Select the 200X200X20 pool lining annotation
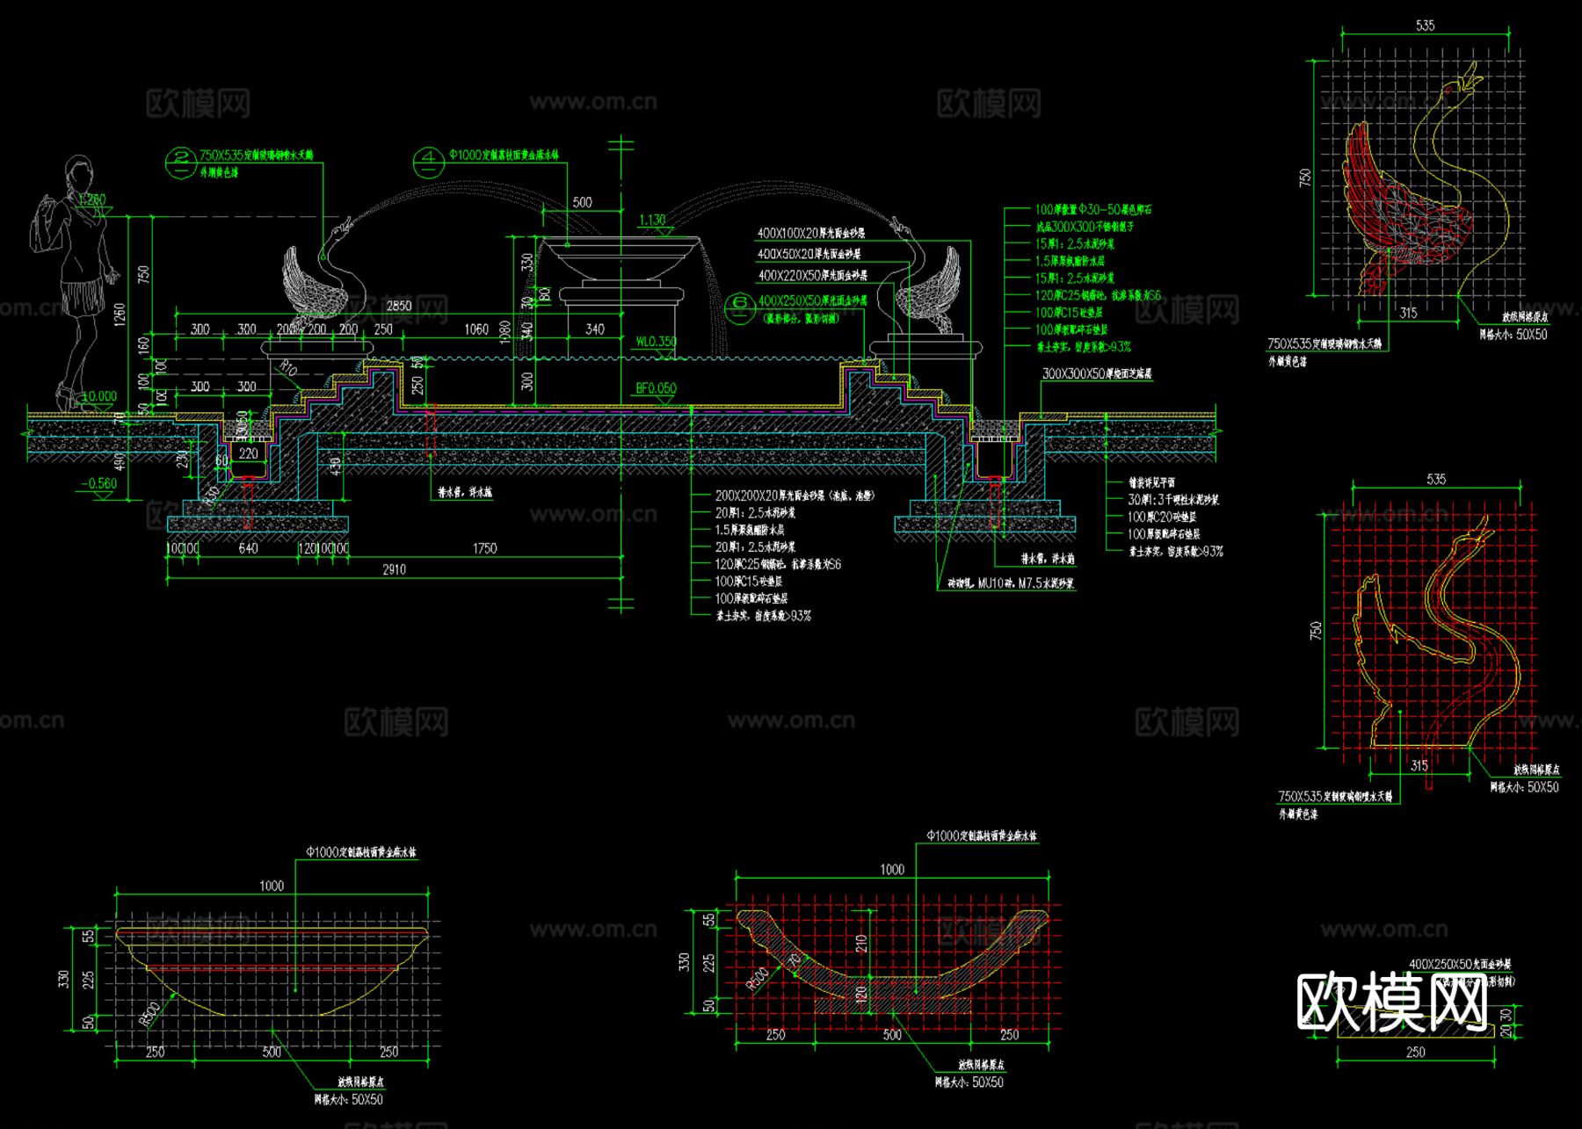Viewport: 1582px width, 1129px height. (795, 496)
